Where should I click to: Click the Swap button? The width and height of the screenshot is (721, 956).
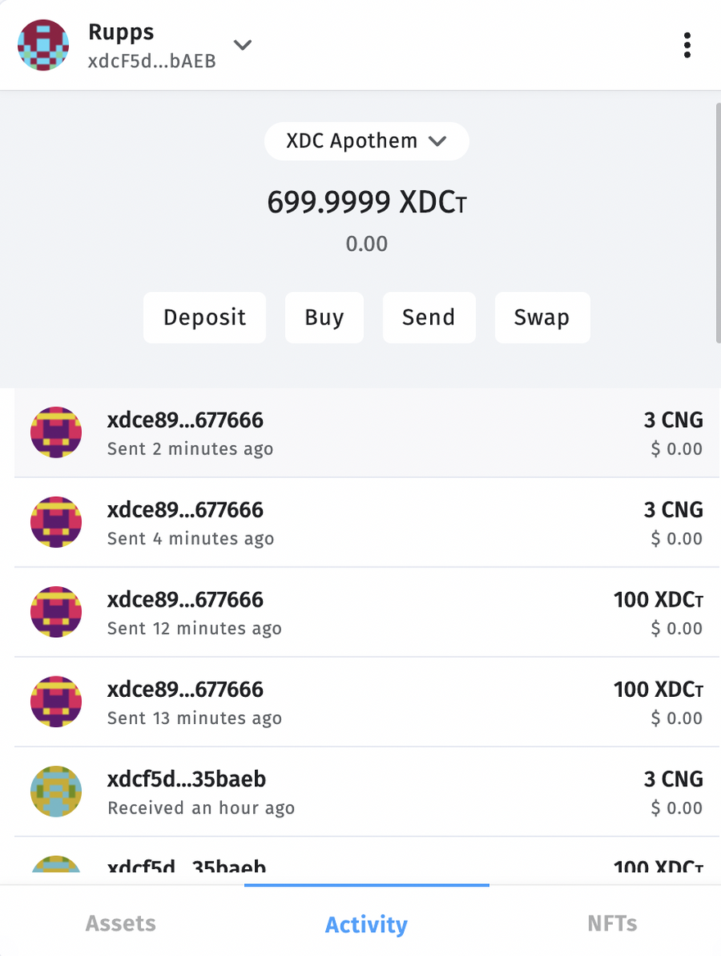pyautogui.click(x=542, y=317)
